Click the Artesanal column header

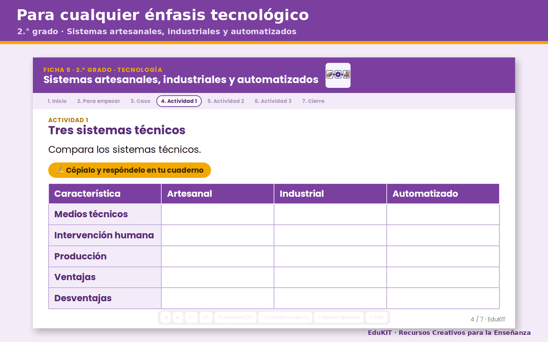pyautogui.click(x=217, y=194)
